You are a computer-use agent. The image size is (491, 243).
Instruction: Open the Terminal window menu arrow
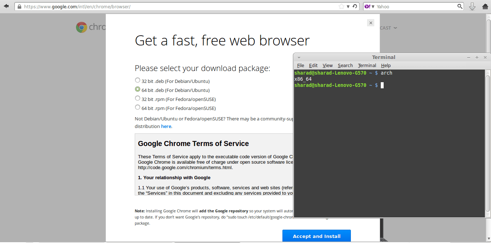tap(299, 57)
